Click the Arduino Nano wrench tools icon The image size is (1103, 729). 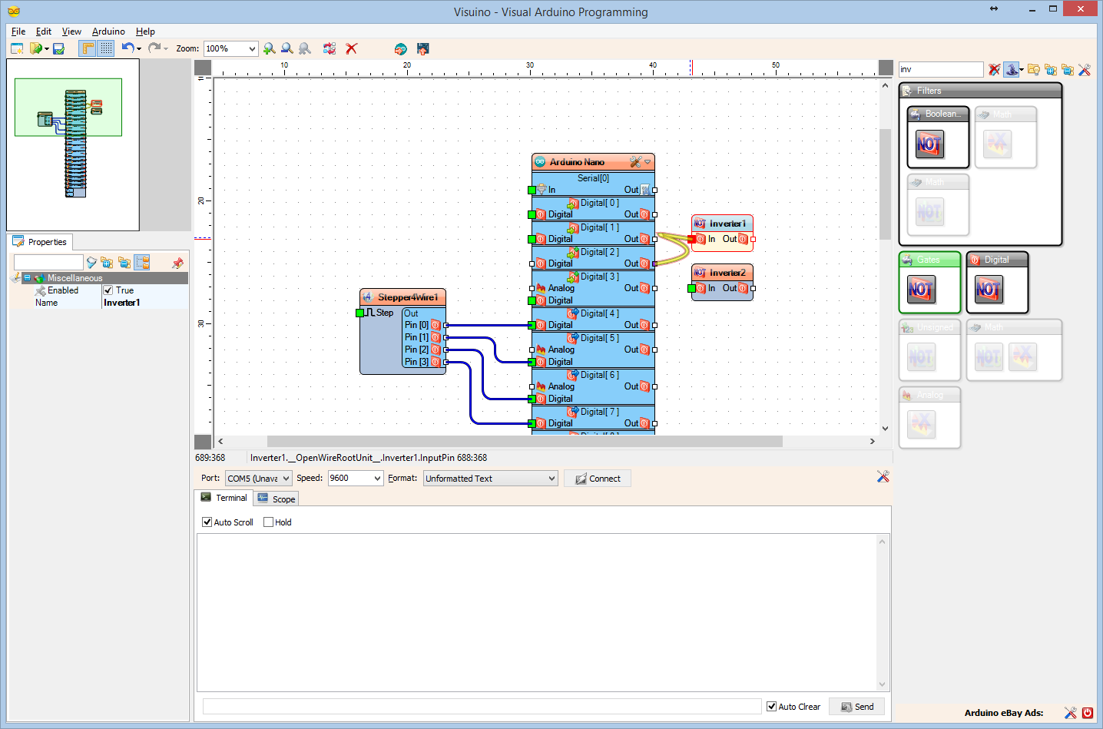pos(635,162)
